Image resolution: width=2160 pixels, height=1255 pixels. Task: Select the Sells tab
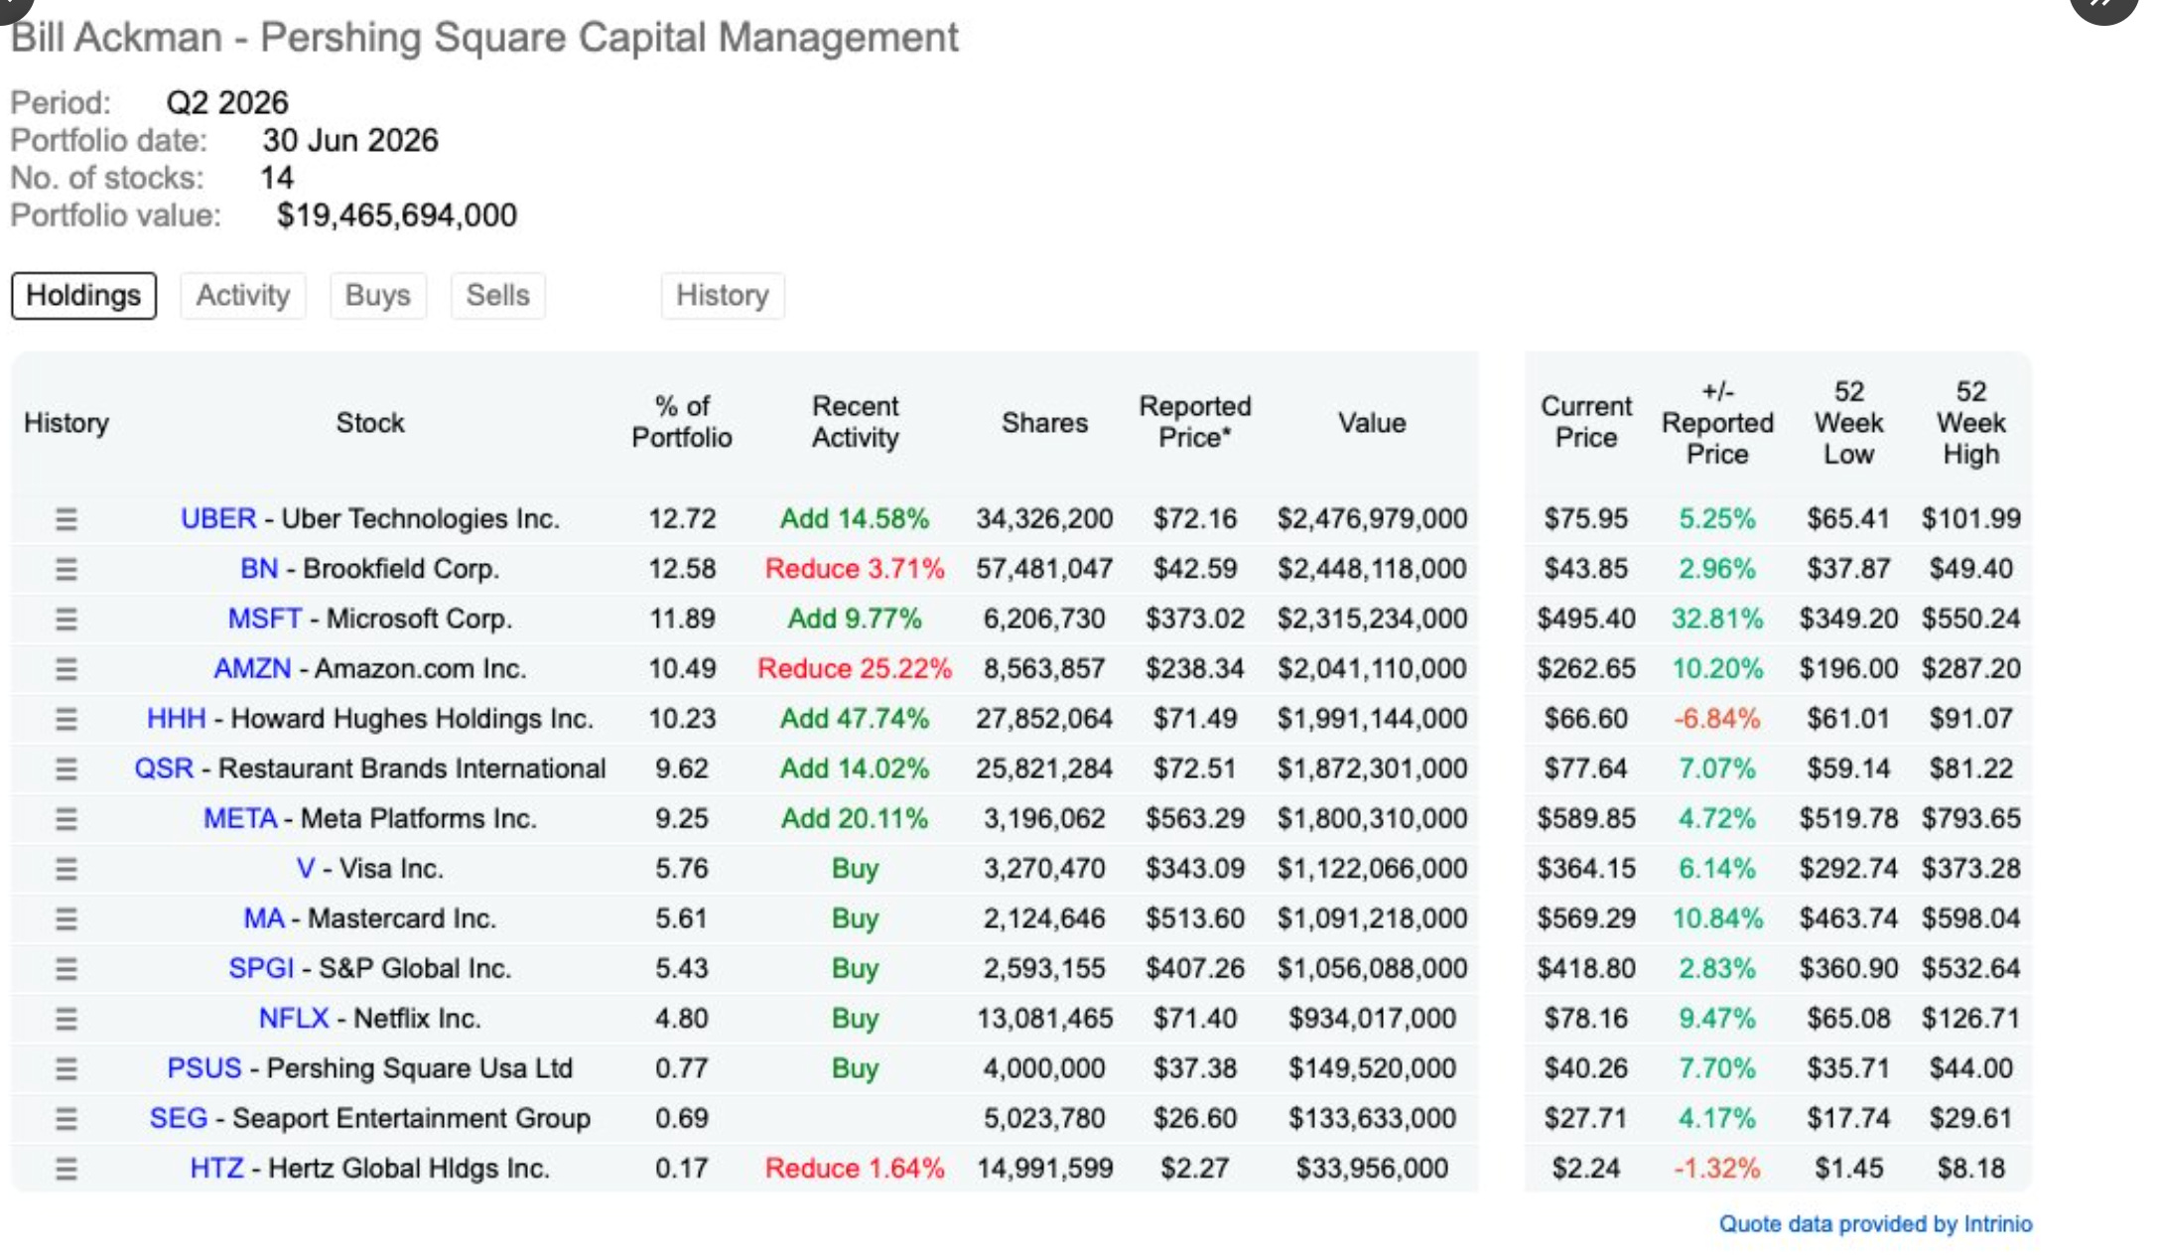pos(498,296)
